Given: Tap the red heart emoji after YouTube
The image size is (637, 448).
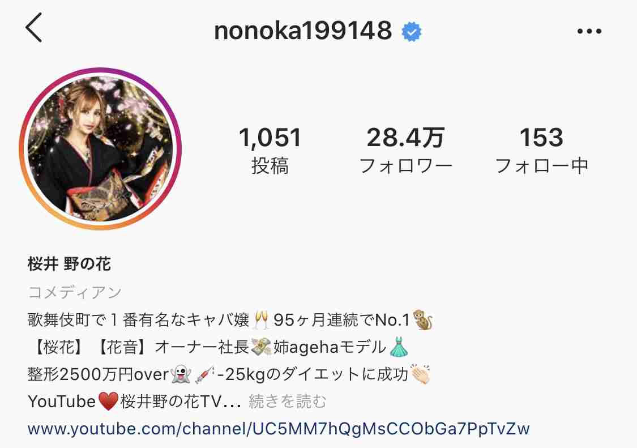Looking at the screenshot, I should click(108, 401).
